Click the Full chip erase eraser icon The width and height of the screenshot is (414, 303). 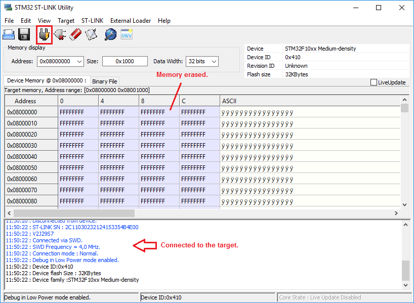(x=75, y=34)
